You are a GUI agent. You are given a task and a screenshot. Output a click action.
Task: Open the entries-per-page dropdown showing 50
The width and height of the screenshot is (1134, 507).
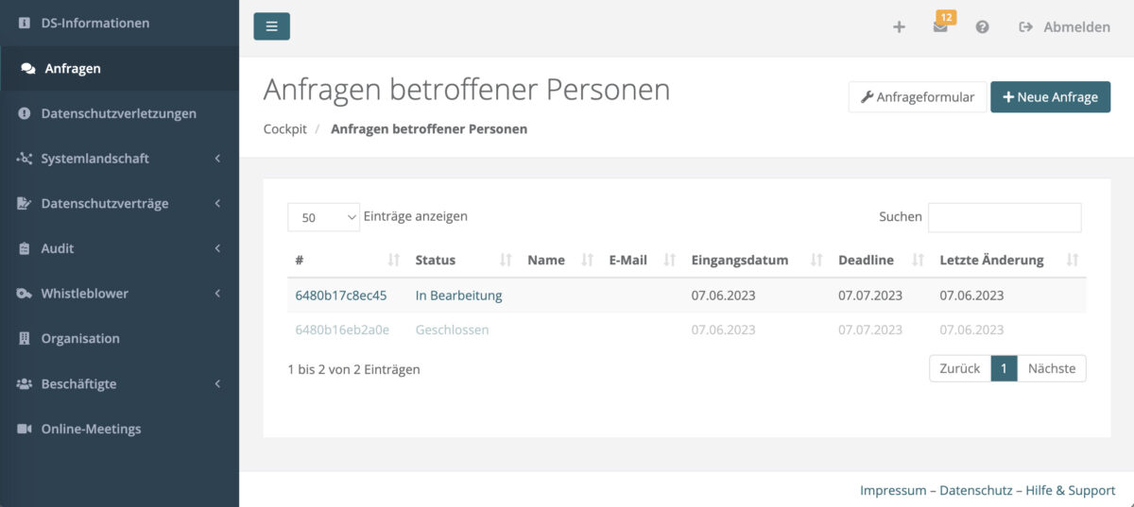coord(323,217)
